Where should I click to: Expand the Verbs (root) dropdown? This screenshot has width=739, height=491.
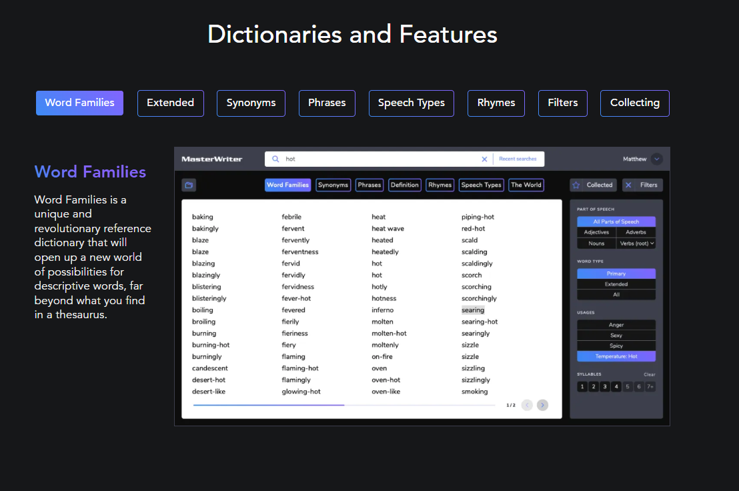[x=636, y=243]
